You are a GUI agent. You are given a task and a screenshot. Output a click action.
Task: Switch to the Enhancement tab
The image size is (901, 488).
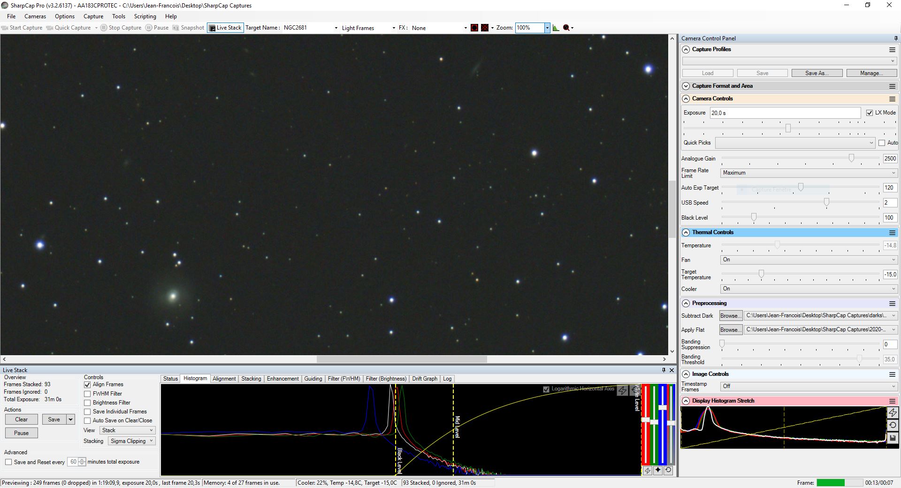click(x=283, y=379)
